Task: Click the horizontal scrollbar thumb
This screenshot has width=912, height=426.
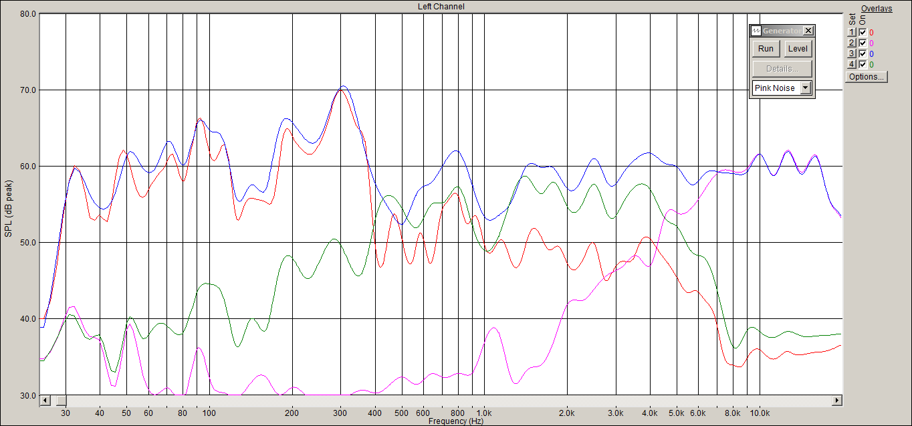Action: click(61, 401)
